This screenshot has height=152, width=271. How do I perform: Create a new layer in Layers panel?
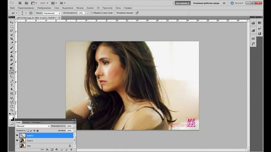click(66, 150)
